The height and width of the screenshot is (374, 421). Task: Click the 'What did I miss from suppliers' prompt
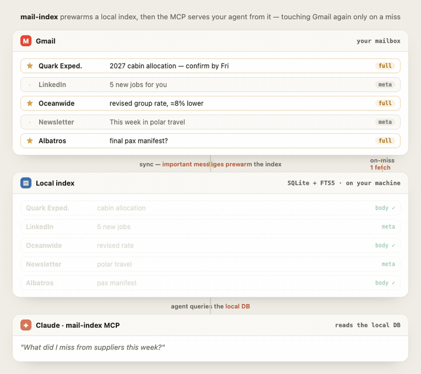(93, 348)
